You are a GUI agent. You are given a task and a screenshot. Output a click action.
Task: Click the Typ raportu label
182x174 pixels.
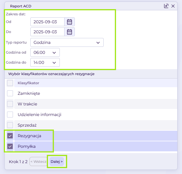coord(16,42)
